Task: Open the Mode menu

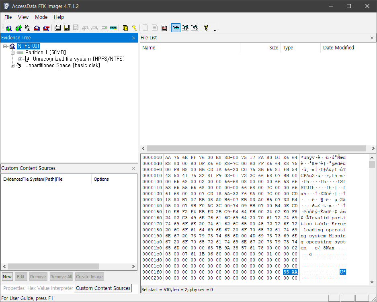Action: pos(41,17)
